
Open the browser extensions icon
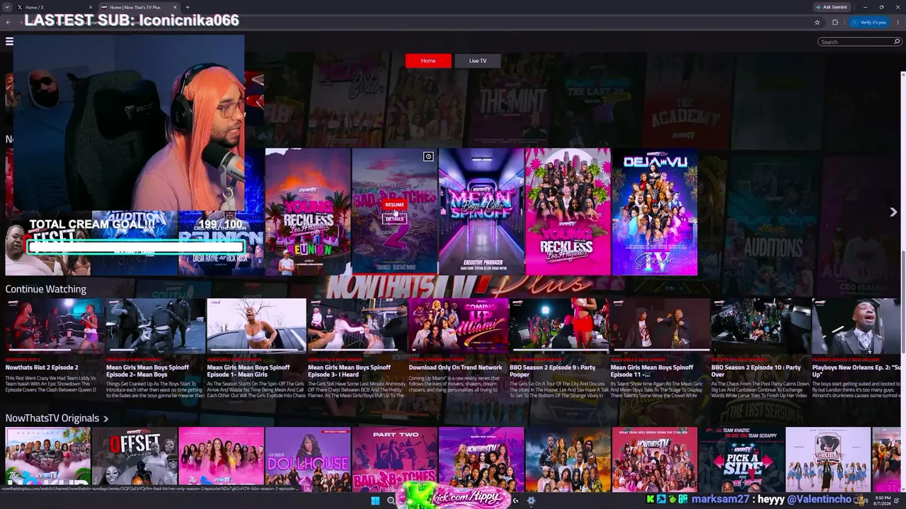835,22
